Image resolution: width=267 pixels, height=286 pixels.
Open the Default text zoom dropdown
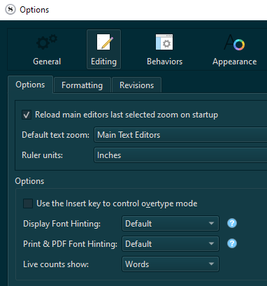pyautogui.click(x=180, y=135)
